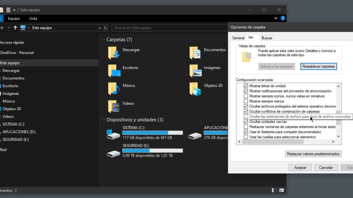Open the Vista ribbon tab

coord(33,19)
